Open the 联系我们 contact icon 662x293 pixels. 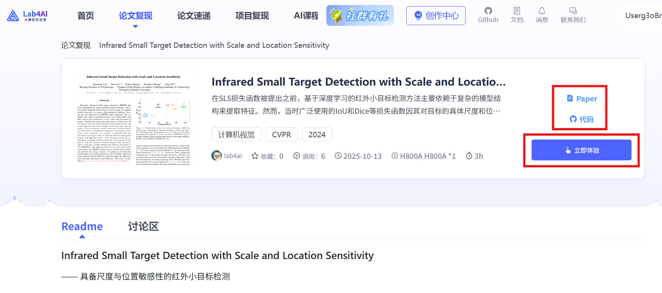[573, 11]
